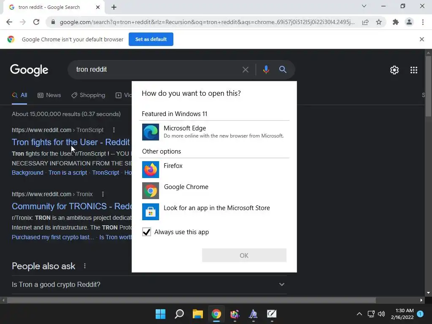Select the All results tab
432x324 pixels.
pyautogui.click(x=19, y=95)
